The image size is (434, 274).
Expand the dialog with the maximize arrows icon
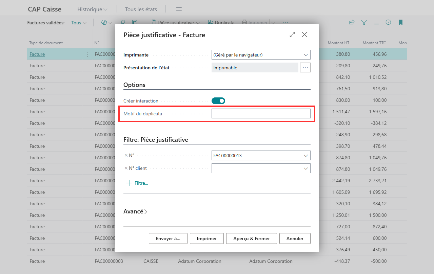pyautogui.click(x=292, y=35)
